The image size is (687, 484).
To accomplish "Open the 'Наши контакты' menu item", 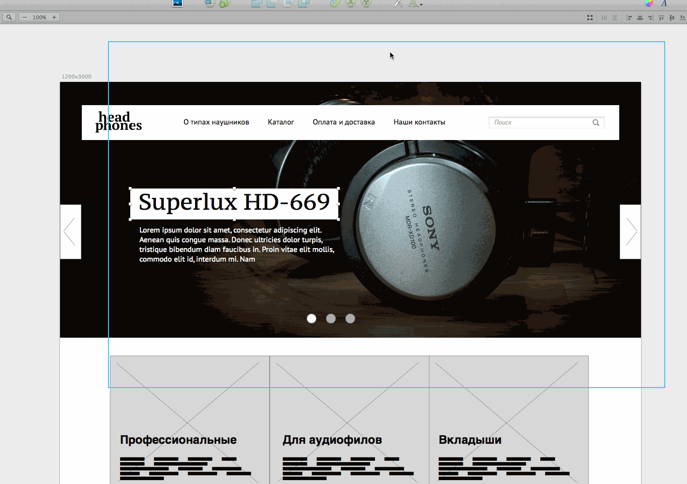I will coord(419,122).
